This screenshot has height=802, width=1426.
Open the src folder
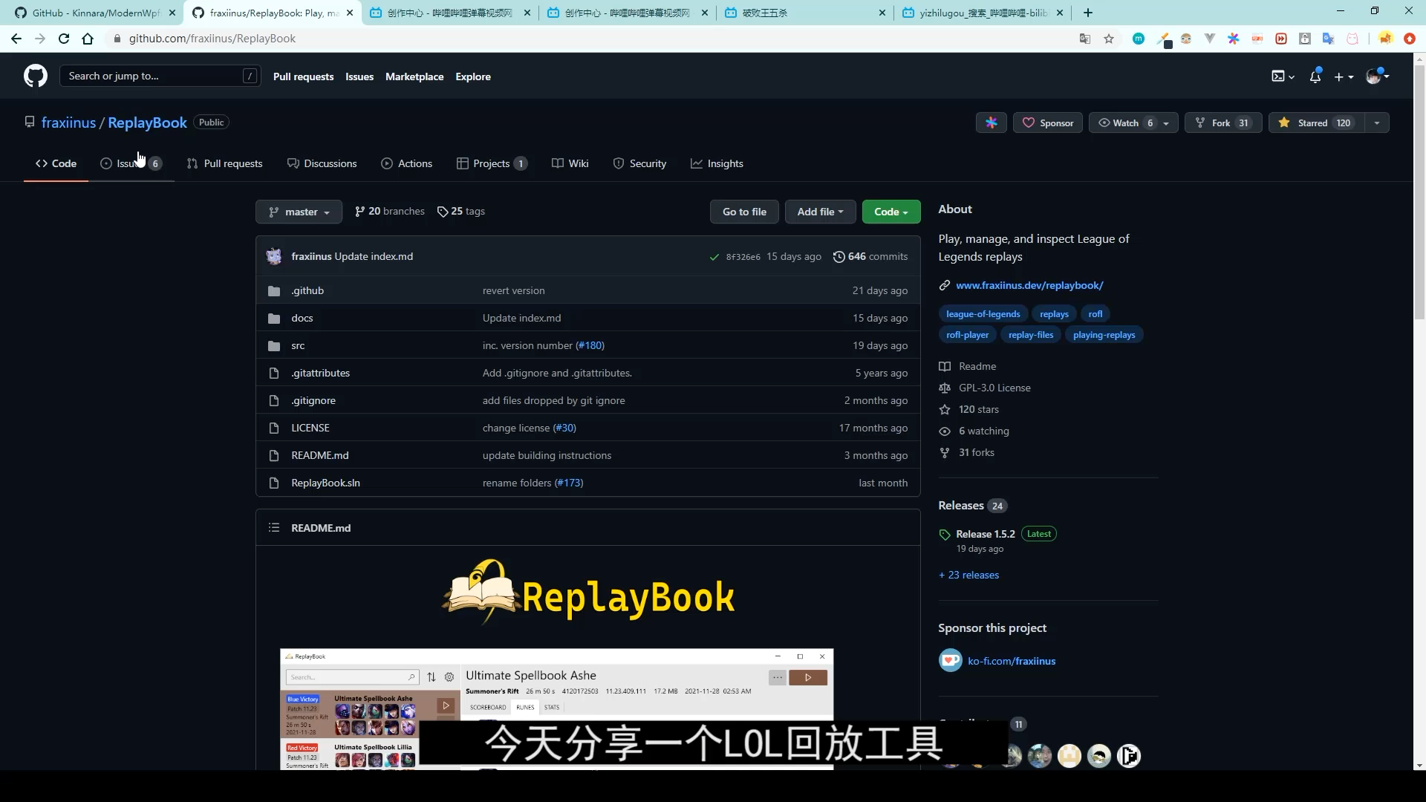[x=298, y=345]
